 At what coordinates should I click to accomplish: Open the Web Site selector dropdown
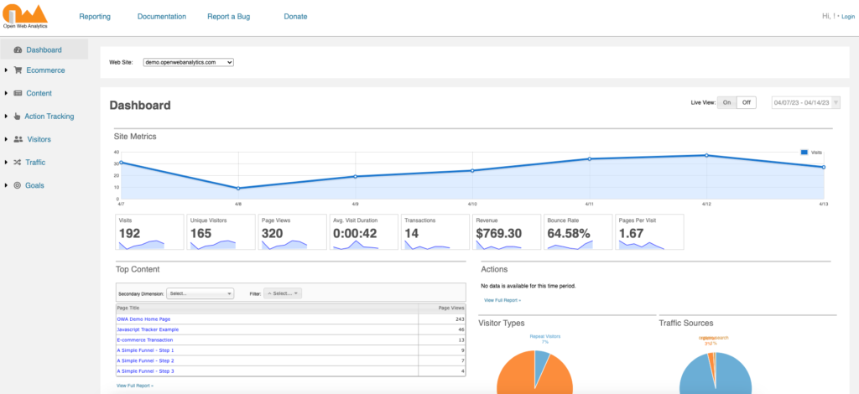click(x=189, y=62)
